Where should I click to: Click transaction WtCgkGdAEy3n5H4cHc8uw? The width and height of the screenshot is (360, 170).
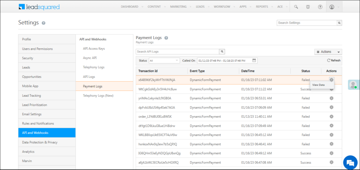pyautogui.click(x=157, y=89)
